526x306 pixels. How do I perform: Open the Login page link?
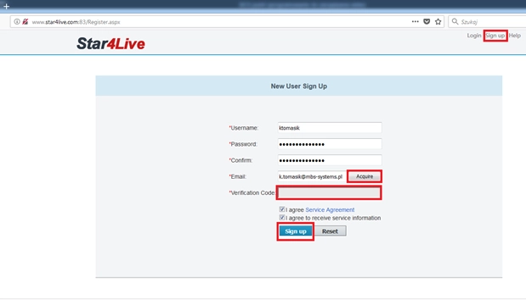click(474, 36)
